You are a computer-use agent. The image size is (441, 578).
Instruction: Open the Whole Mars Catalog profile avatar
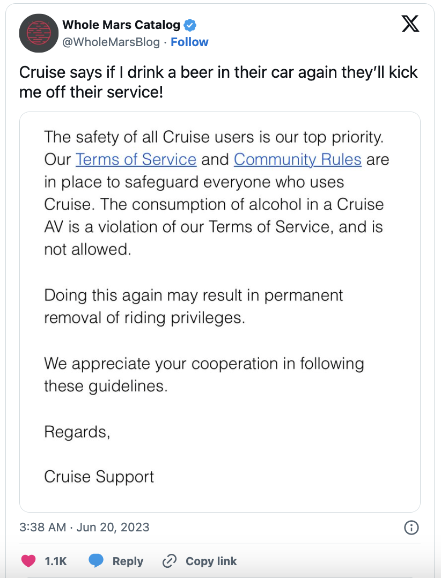[39, 33]
